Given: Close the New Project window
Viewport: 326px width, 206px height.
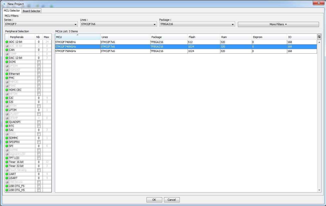Looking at the screenshot, I should (x=318, y=3).
